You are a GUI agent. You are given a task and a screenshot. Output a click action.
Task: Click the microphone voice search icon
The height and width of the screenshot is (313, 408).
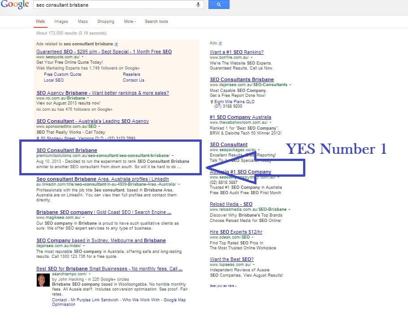pyautogui.click(x=198, y=4)
